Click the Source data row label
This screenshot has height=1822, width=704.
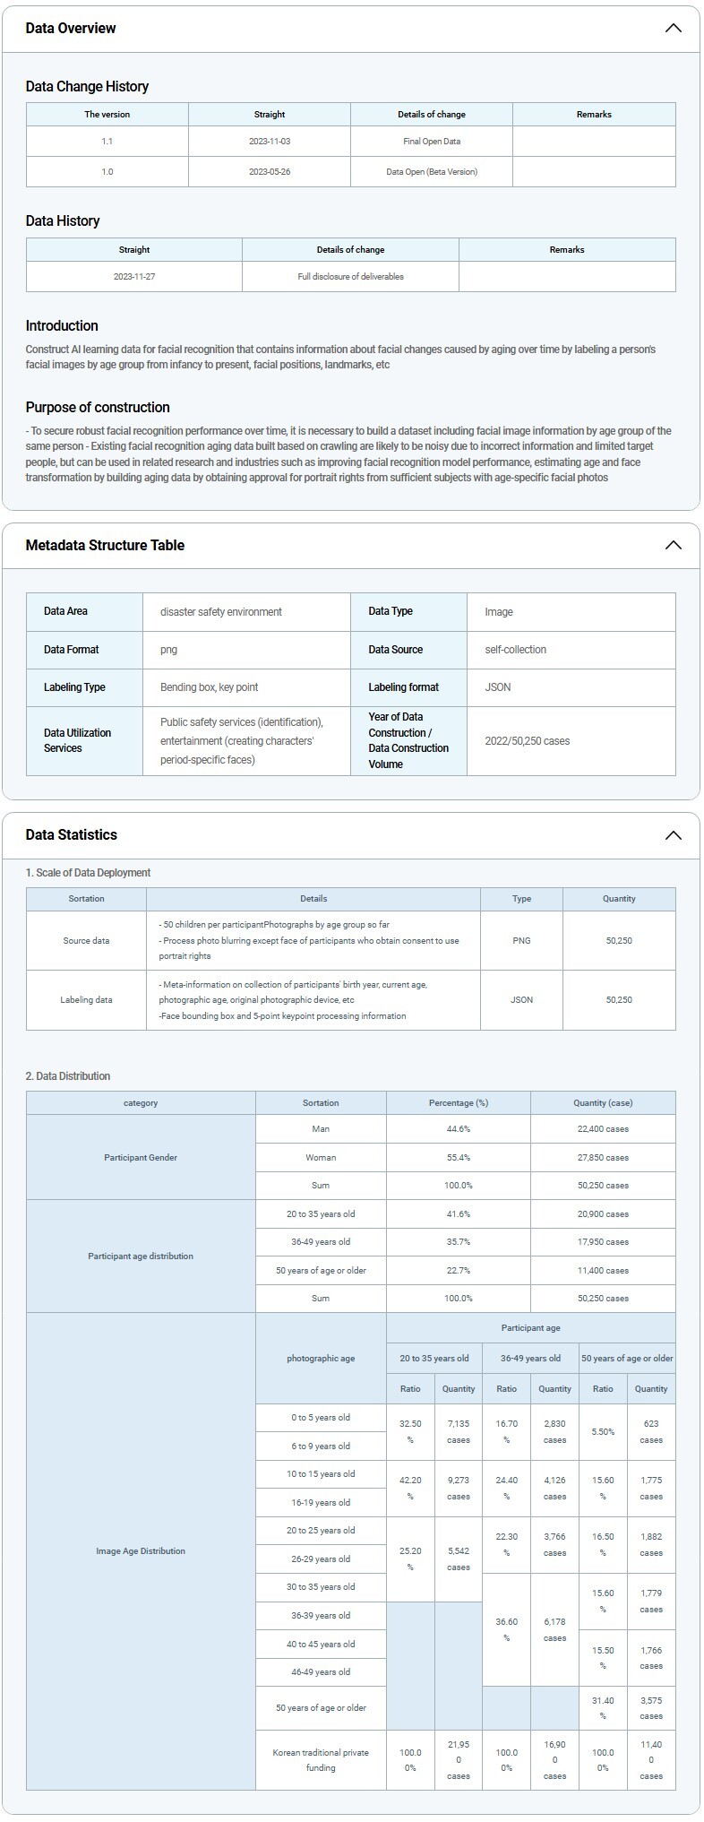(x=86, y=941)
